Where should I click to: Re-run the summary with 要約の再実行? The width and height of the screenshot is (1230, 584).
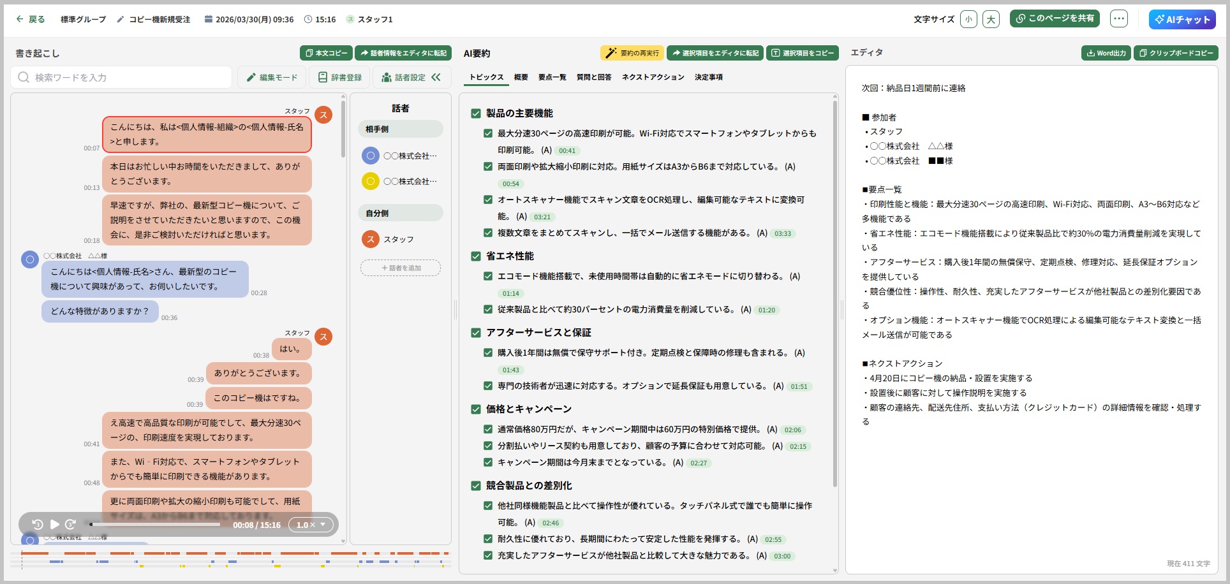point(632,53)
